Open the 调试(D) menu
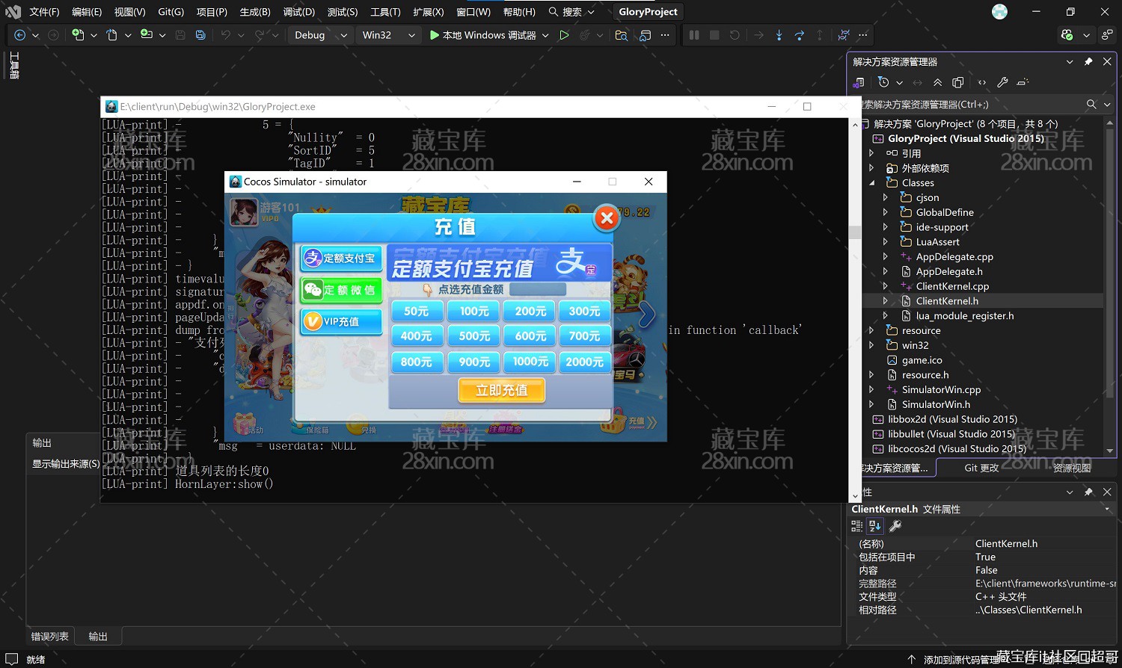 (x=298, y=11)
